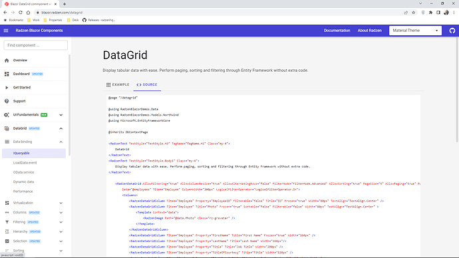
Task: Click the Filtering funnel icon
Action: click(7, 222)
